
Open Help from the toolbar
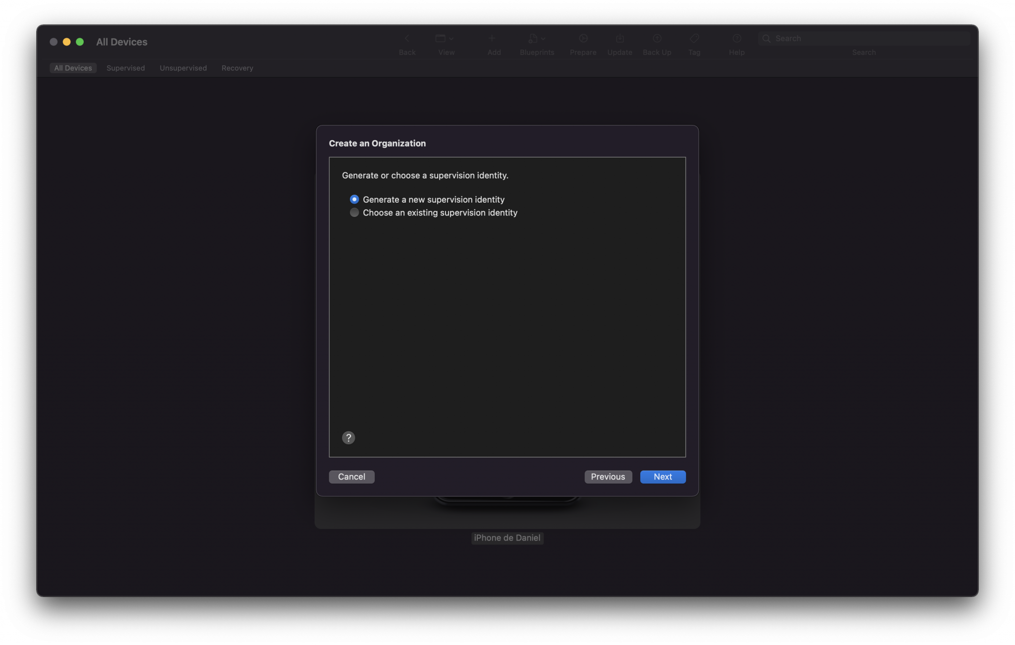[x=736, y=38]
